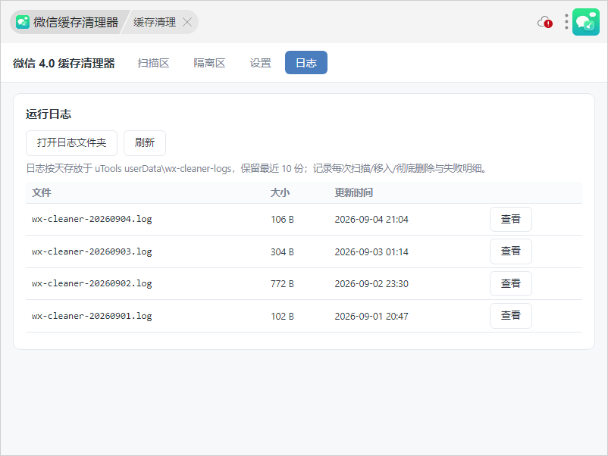Click the file name wx-cleaner-20260902.log
This screenshot has width=608, height=456.
click(x=92, y=283)
